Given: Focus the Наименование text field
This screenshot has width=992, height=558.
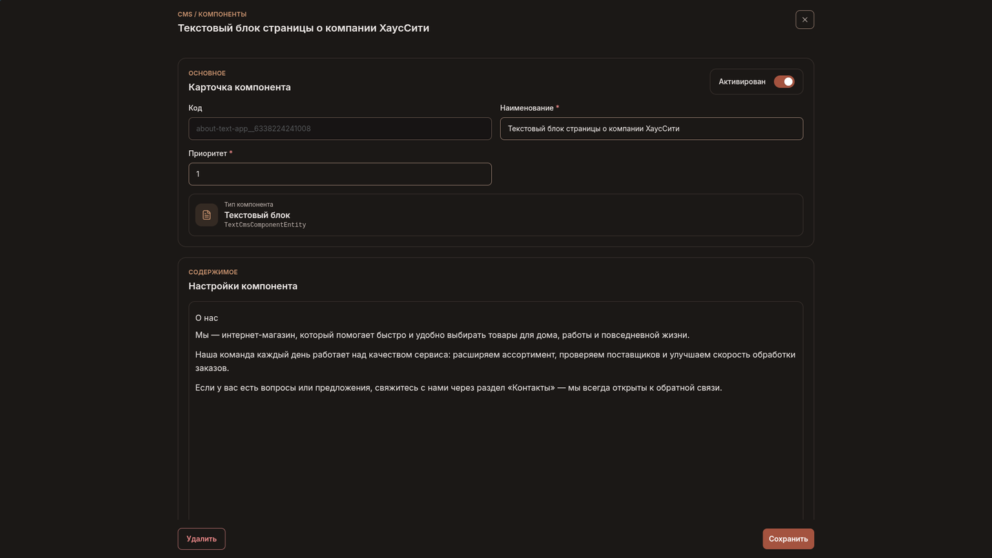Looking at the screenshot, I should [652, 129].
